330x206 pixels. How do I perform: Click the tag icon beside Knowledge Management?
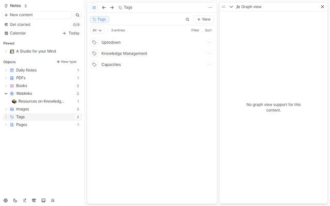[x=95, y=54]
